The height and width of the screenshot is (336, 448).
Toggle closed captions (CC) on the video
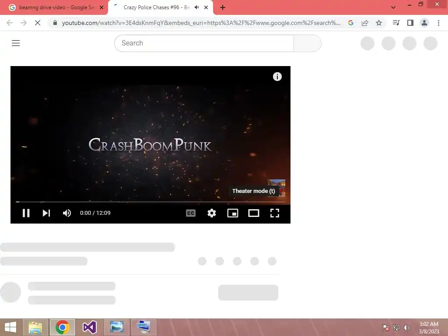coord(191,213)
